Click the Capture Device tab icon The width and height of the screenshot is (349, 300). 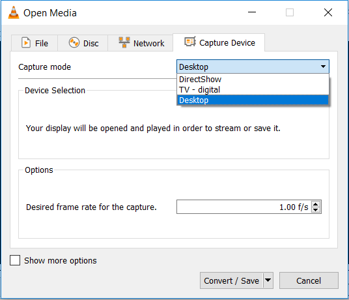coord(190,42)
